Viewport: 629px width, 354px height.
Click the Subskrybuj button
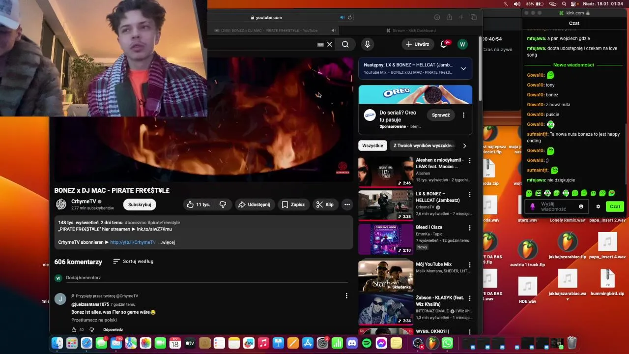(x=140, y=205)
